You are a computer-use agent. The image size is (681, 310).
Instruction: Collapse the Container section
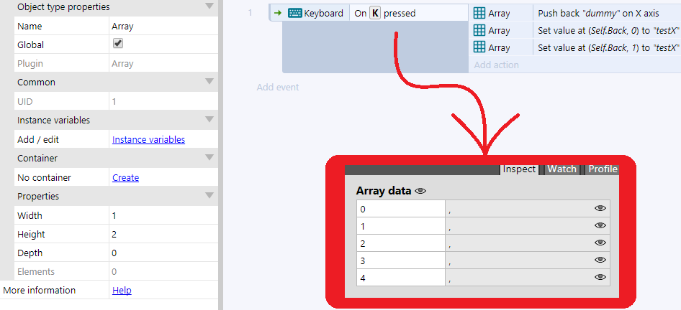pos(209,157)
